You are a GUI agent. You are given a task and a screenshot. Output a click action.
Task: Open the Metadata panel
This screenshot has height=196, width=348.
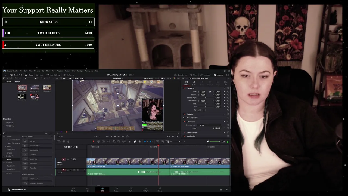[205, 75]
